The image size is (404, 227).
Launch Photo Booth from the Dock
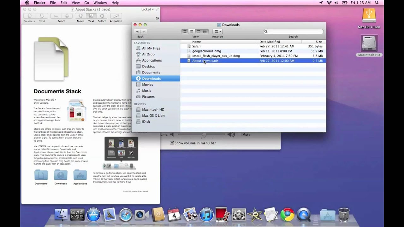(x=222, y=215)
